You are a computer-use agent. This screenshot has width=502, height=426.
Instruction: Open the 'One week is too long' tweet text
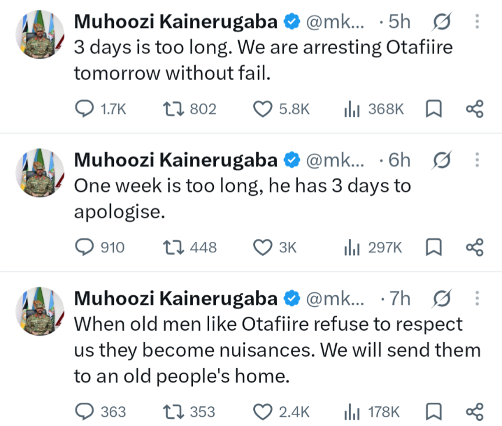point(242,199)
